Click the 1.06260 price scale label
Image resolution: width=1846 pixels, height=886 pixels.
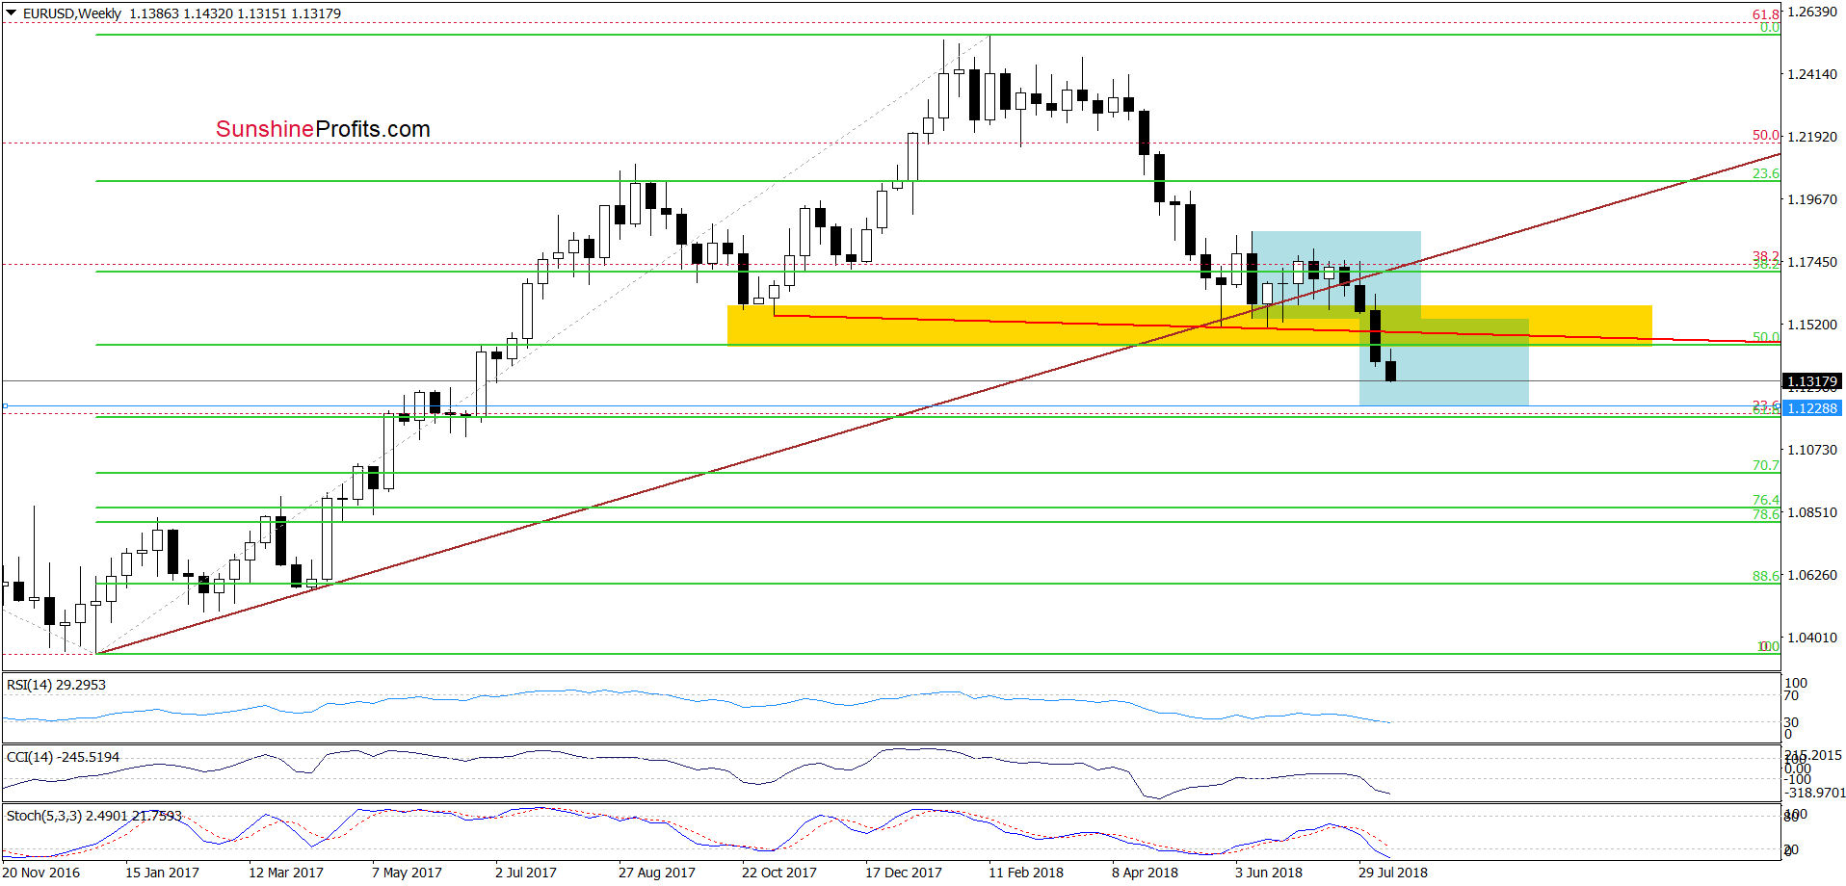(1812, 575)
